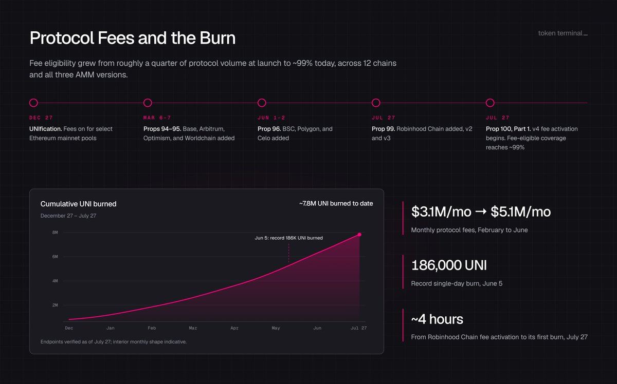Click the ~7.8M UNI burned to date label

click(336, 204)
